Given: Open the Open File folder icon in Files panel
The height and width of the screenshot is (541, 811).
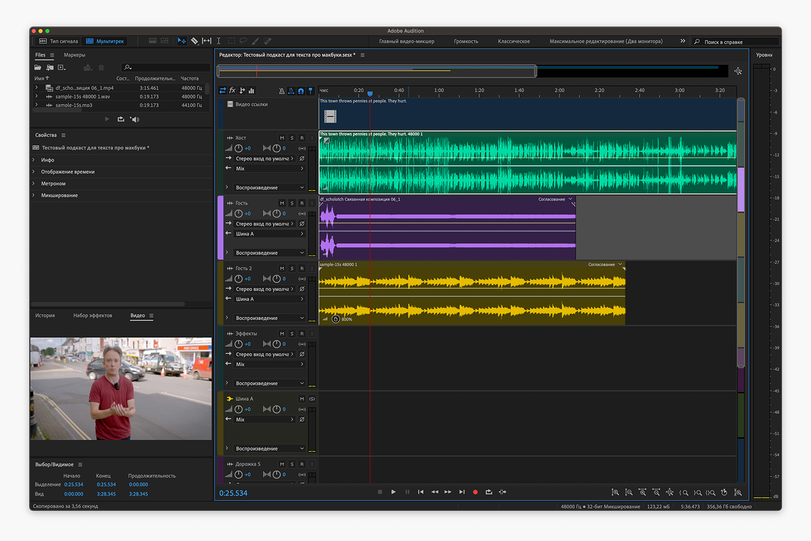Looking at the screenshot, I should (38, 68).
